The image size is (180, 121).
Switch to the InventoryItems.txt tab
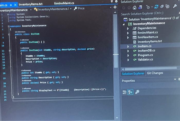(31, 4)
